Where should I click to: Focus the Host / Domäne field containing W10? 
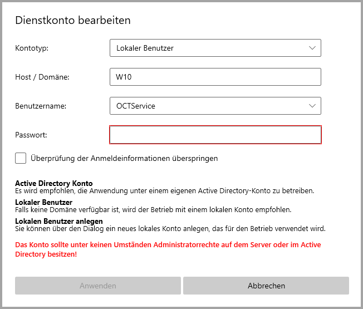click(215, 77)
